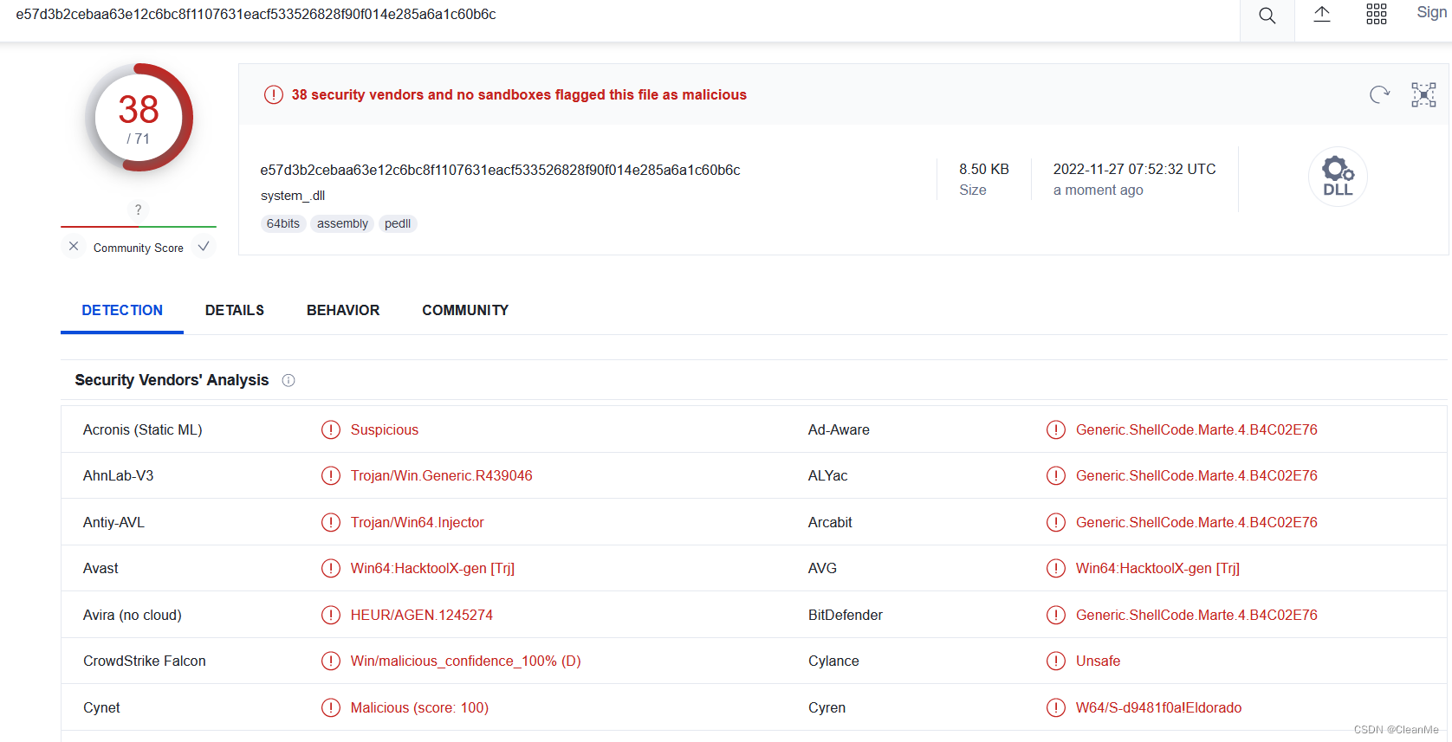The height and width of the screenshot is (742, 1452).
Task: Click the DLL file type icon
Action: [1338, 177]
